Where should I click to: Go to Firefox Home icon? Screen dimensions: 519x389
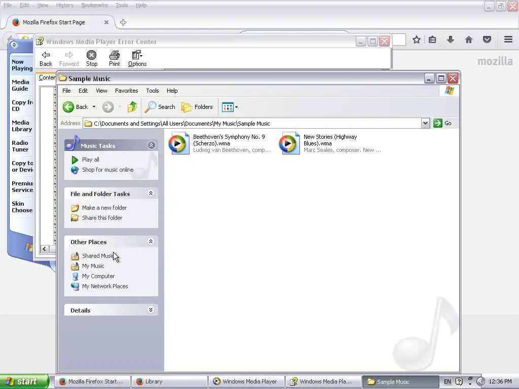469,40
